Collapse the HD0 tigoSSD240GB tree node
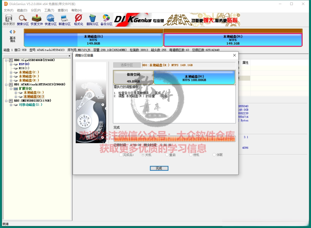 click(6, 60)
